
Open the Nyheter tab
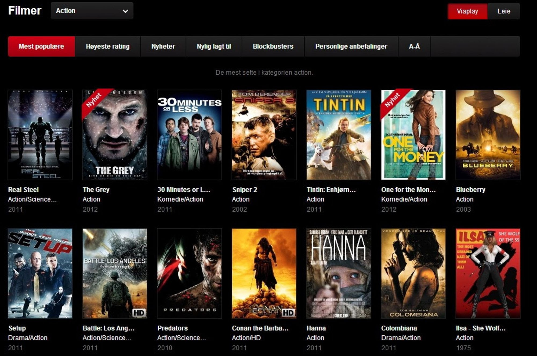tap(163, 46)
